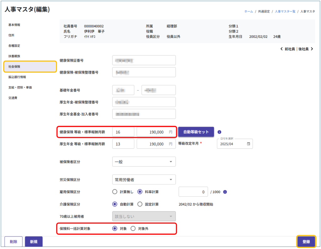Set 保険料一括計算対象 to 対象外
The height and width of the screenshot is (249, 321).
pyautogui.click(x=133, y=229)
